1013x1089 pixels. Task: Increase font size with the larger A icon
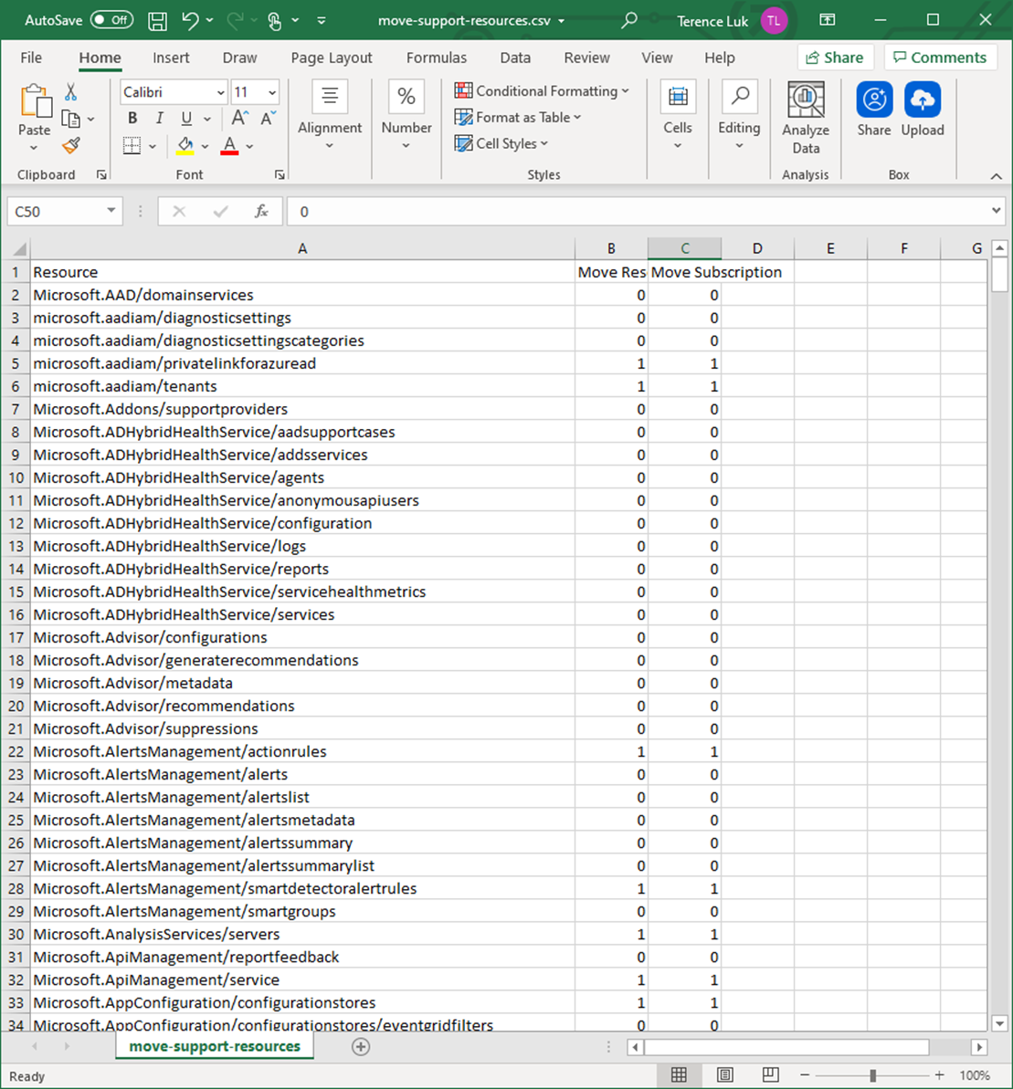coord(239,118)
